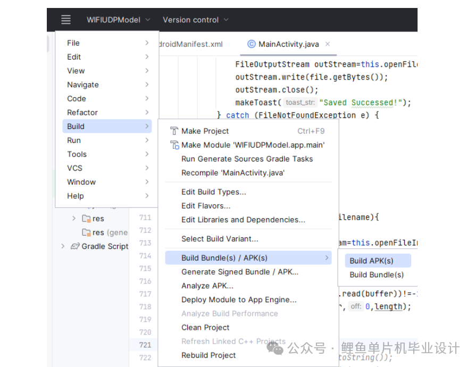Choose Select Build Variant...
This screenshot has height=367, width=475.
pyautogui.click(x=248, y=238)
